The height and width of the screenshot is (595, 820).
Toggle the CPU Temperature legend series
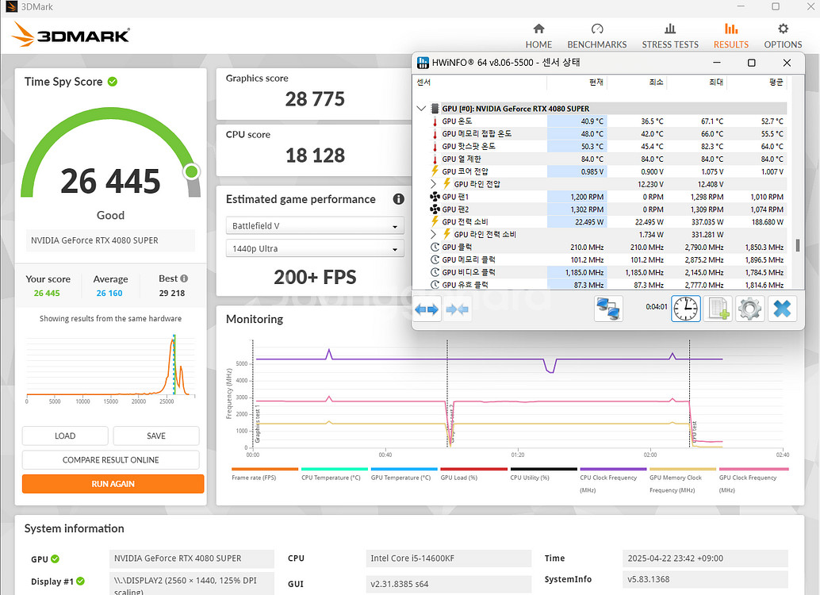(x=334, y=474)
